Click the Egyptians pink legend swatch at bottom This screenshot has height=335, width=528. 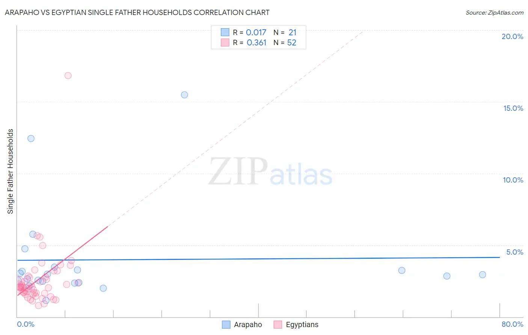click(x=278, y=325)
